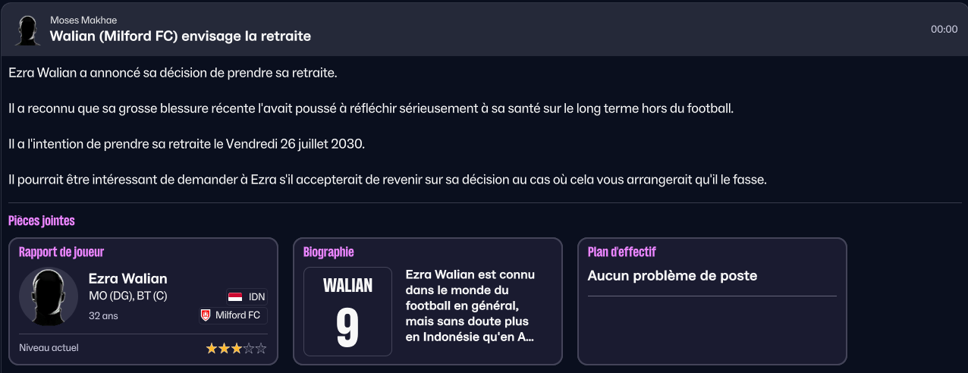Open the WALIAN number 9 shirt graphic
968x373 pixels.
coord(347,312)
